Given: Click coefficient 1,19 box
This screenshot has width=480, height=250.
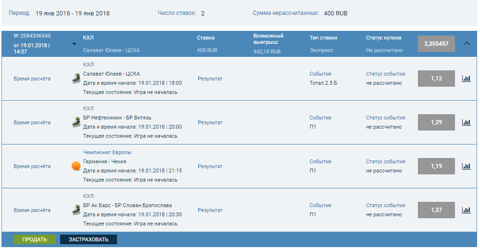Looking at the screenshot, I should (436, 166).
